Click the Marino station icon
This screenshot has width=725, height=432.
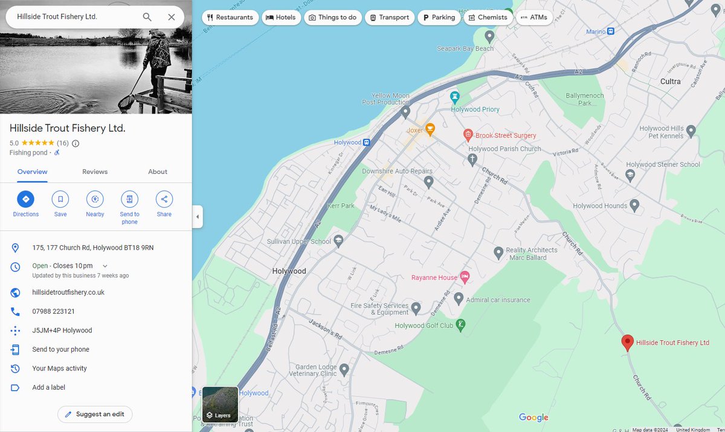point(611,31)
